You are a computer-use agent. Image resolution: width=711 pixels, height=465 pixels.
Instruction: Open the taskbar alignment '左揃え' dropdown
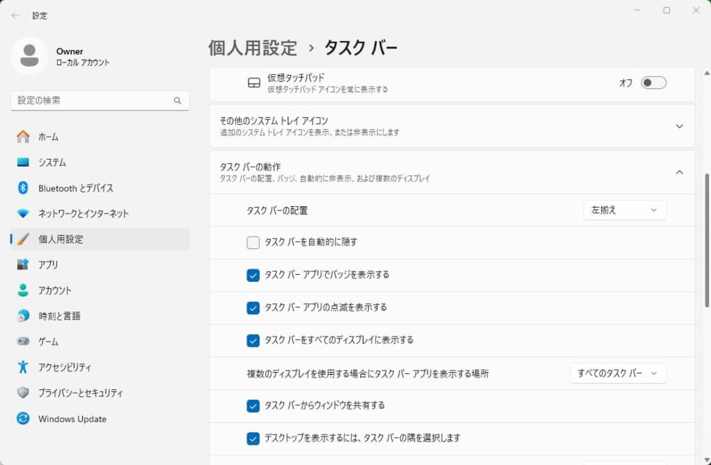pos(624,210)
